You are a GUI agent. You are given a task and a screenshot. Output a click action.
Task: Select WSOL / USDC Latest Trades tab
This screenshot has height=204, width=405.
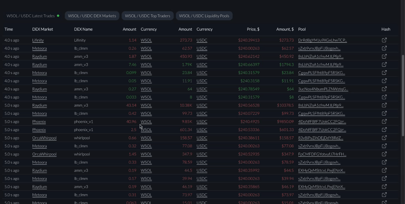tap(31, 16)
